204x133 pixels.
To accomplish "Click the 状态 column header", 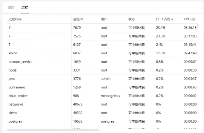I will (x=131, y=19).
